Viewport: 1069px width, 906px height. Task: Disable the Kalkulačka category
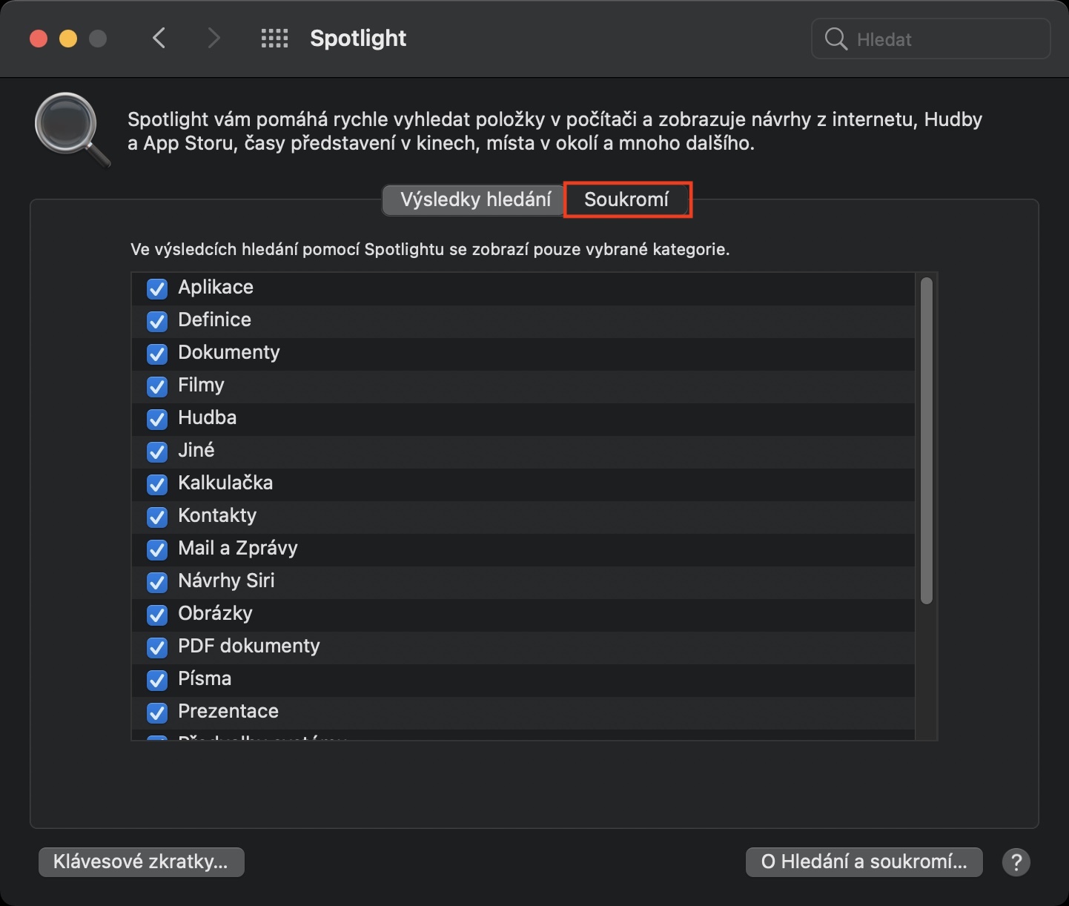pos(157,484)
